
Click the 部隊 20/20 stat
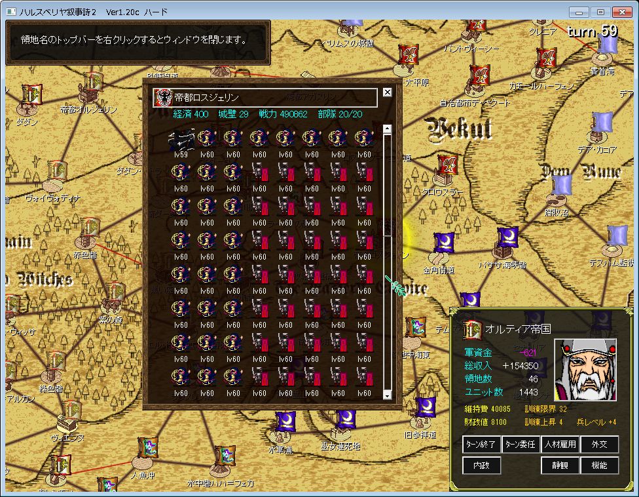pos(340,114)
